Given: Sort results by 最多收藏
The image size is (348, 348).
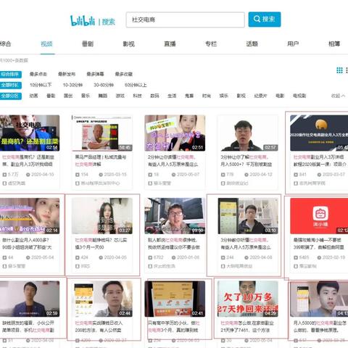Looking at the screenshot, I should tap(124, 74).
